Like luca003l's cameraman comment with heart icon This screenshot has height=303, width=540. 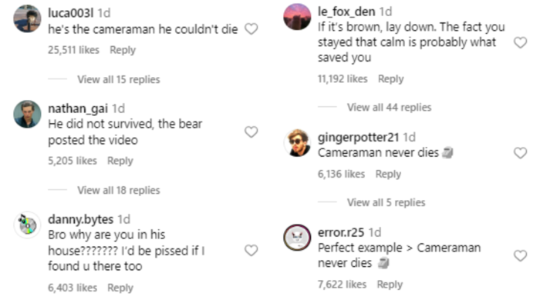(x=251, y=29)
